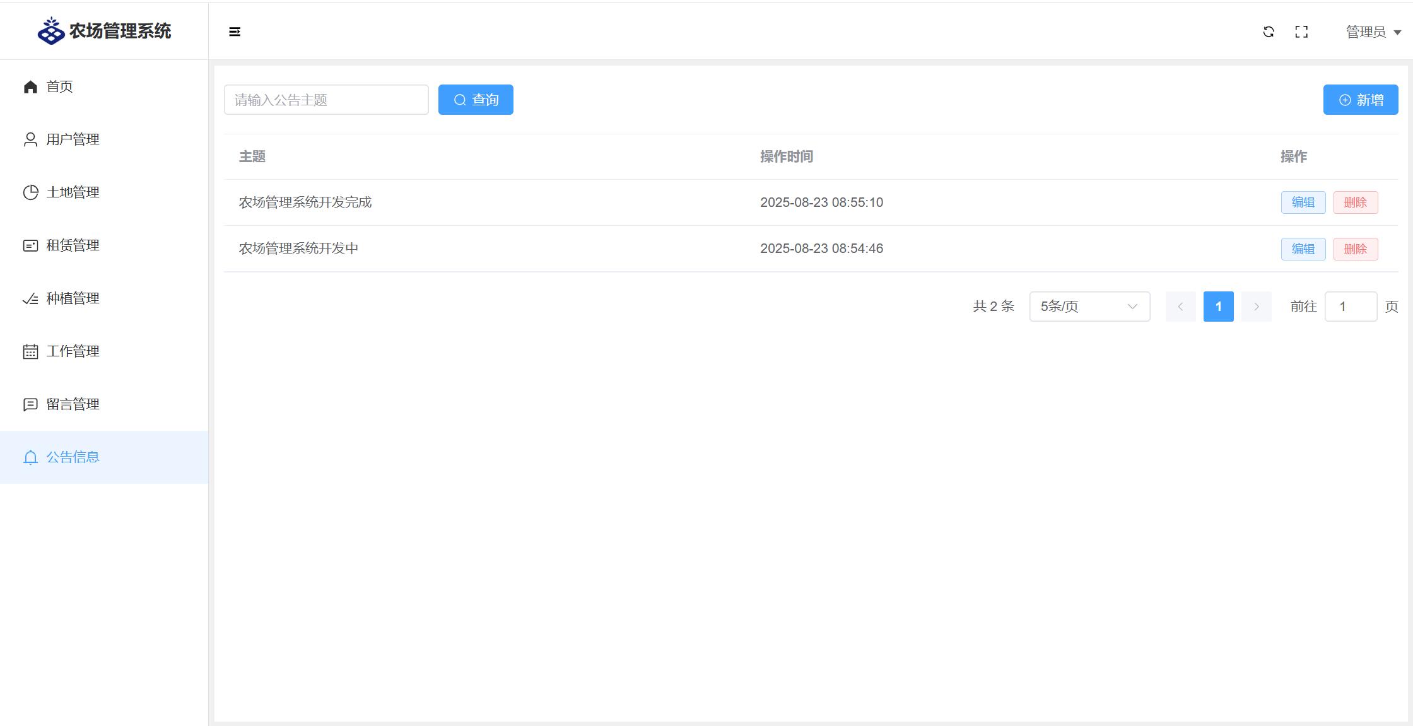This screenshot has width=1413, height=726.
Task: Edit the 农场管理系统开发完成 announcement
Action: click(x=1303, y=202)
